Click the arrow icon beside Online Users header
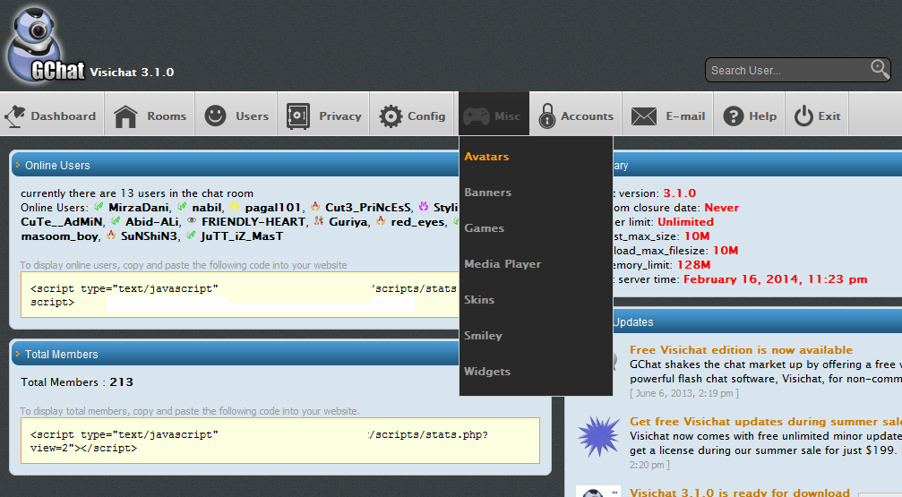 17,165
